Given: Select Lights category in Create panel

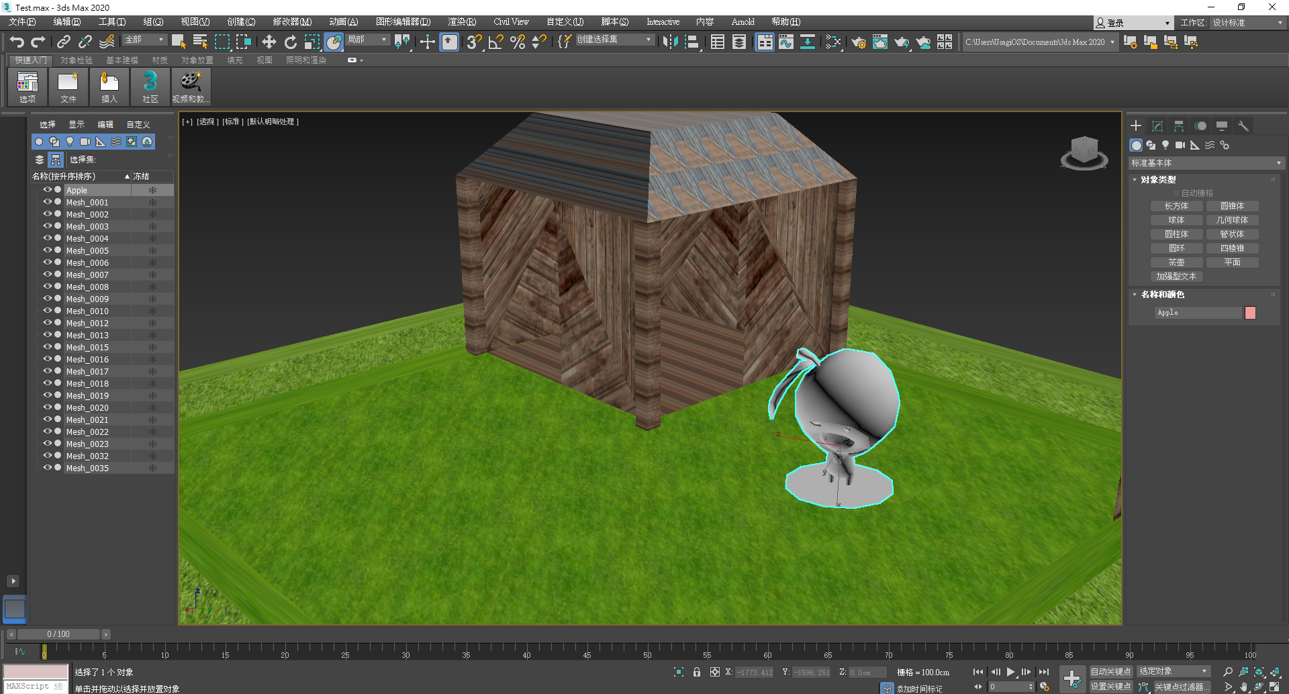Looking at the screenshot, I should coord(1165,145).
